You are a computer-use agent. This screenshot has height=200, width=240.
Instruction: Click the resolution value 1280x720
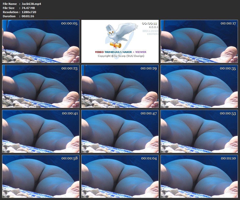click(x=29, y=12)
